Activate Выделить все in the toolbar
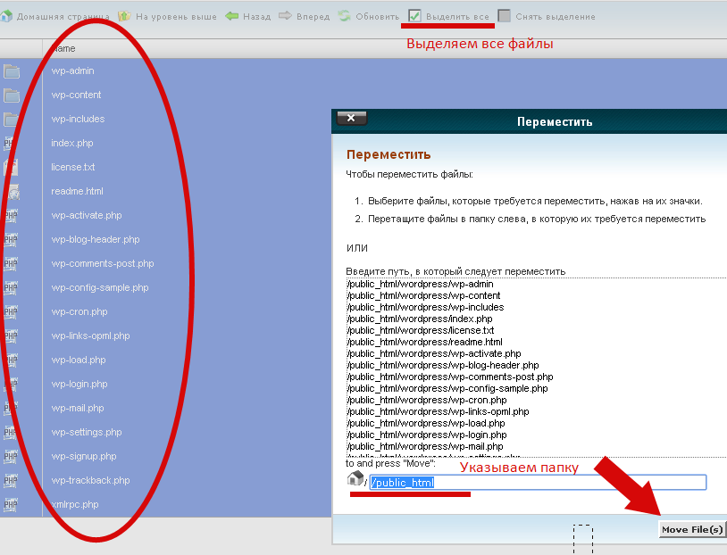Viewport: 727px width, 555px height. [x=415, y=14]
